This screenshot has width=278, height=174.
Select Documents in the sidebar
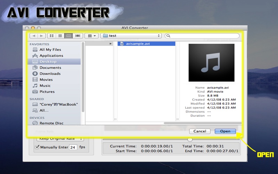click(54, 68)
